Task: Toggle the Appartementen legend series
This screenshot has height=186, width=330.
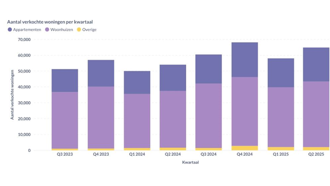Action: point(24,30)
